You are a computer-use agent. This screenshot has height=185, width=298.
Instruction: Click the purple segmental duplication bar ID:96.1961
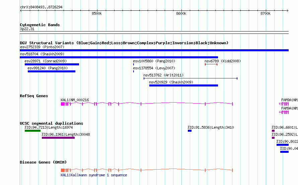click(x=58, y=138)
